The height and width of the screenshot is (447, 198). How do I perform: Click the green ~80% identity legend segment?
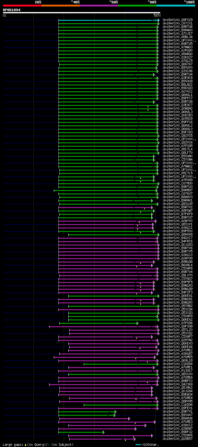tap(137, 6)
